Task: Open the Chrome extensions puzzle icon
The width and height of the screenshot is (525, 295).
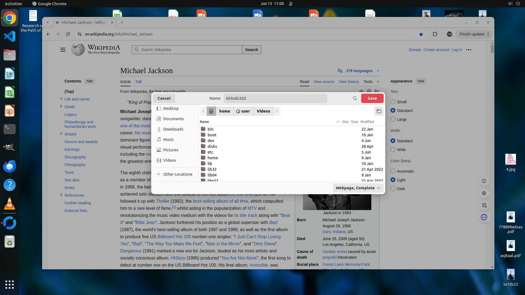Action: [435, 34]
